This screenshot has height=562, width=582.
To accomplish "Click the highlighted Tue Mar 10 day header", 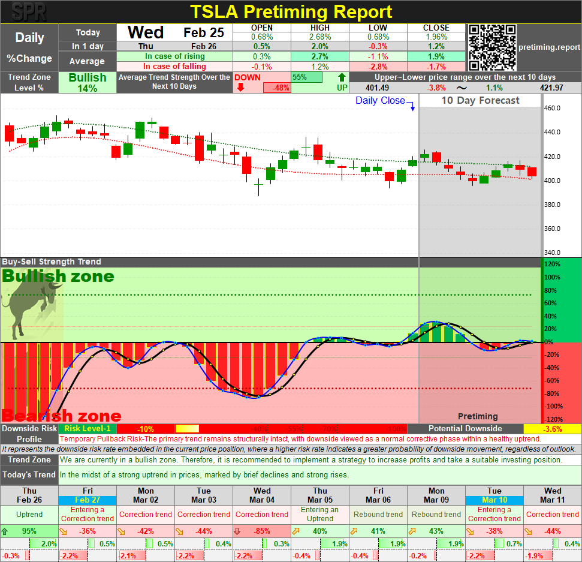I will click(x=494, y=495).
